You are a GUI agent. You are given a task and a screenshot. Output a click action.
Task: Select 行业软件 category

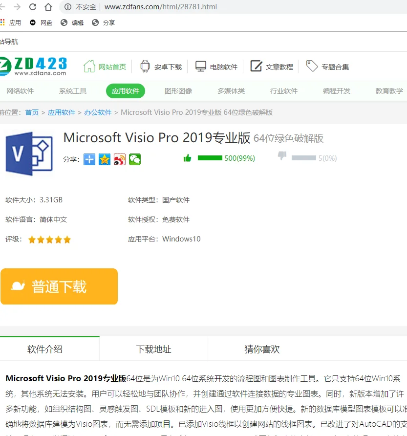pyautogui.click(x=284, y=91)
